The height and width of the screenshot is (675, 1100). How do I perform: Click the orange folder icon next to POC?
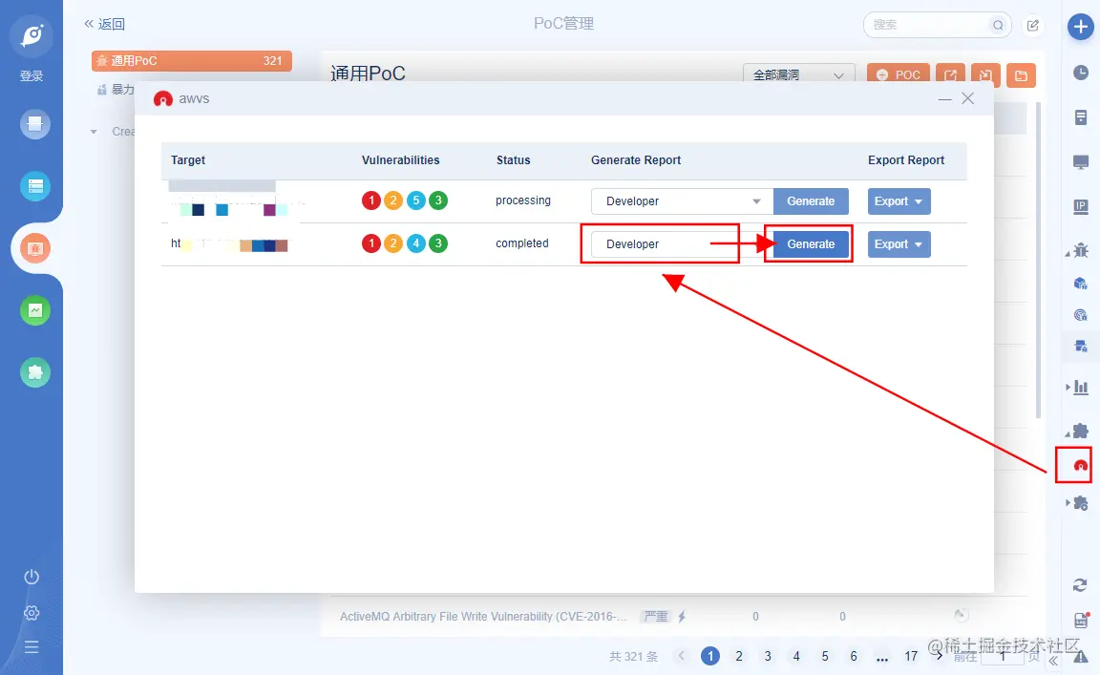point(1021,75)
